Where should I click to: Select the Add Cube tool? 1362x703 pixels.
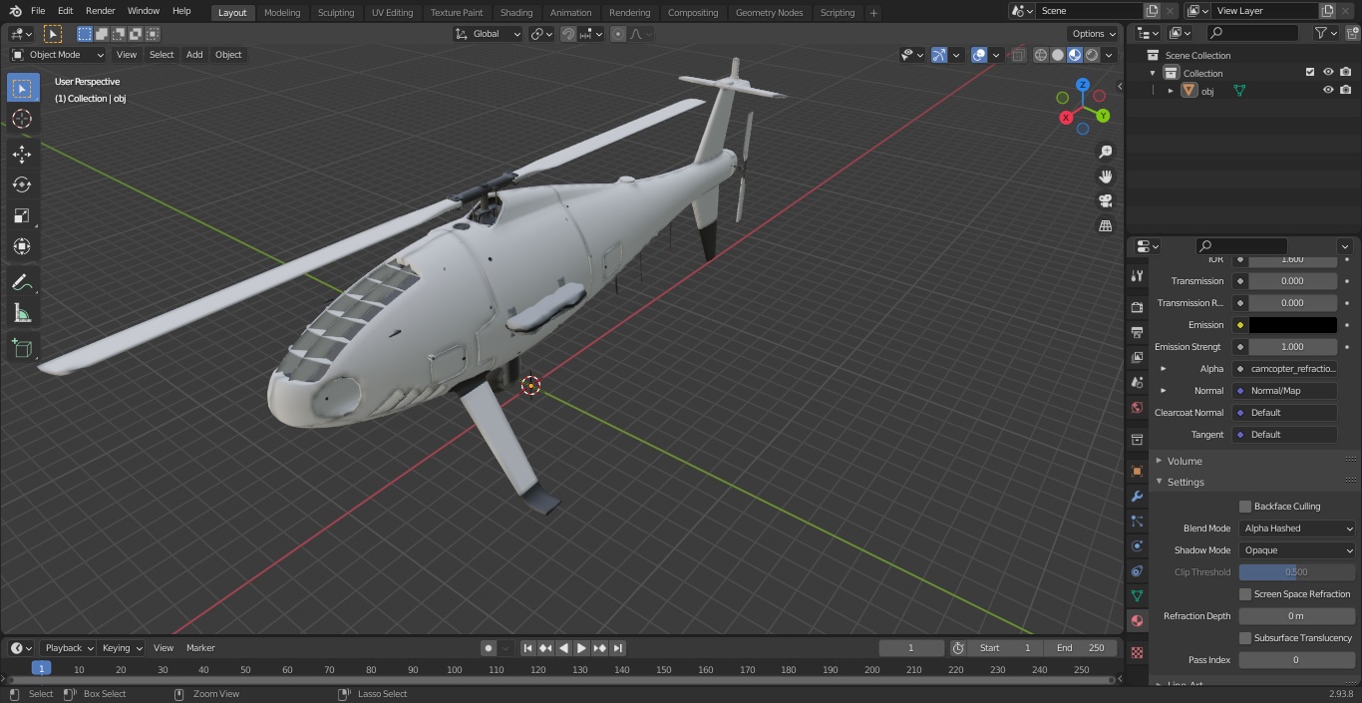pyautogui.click(x=22, y=349)
